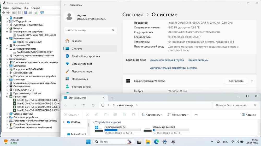
Task: Open Файл menu in Device Manager
Action: (x=6, y=8)
